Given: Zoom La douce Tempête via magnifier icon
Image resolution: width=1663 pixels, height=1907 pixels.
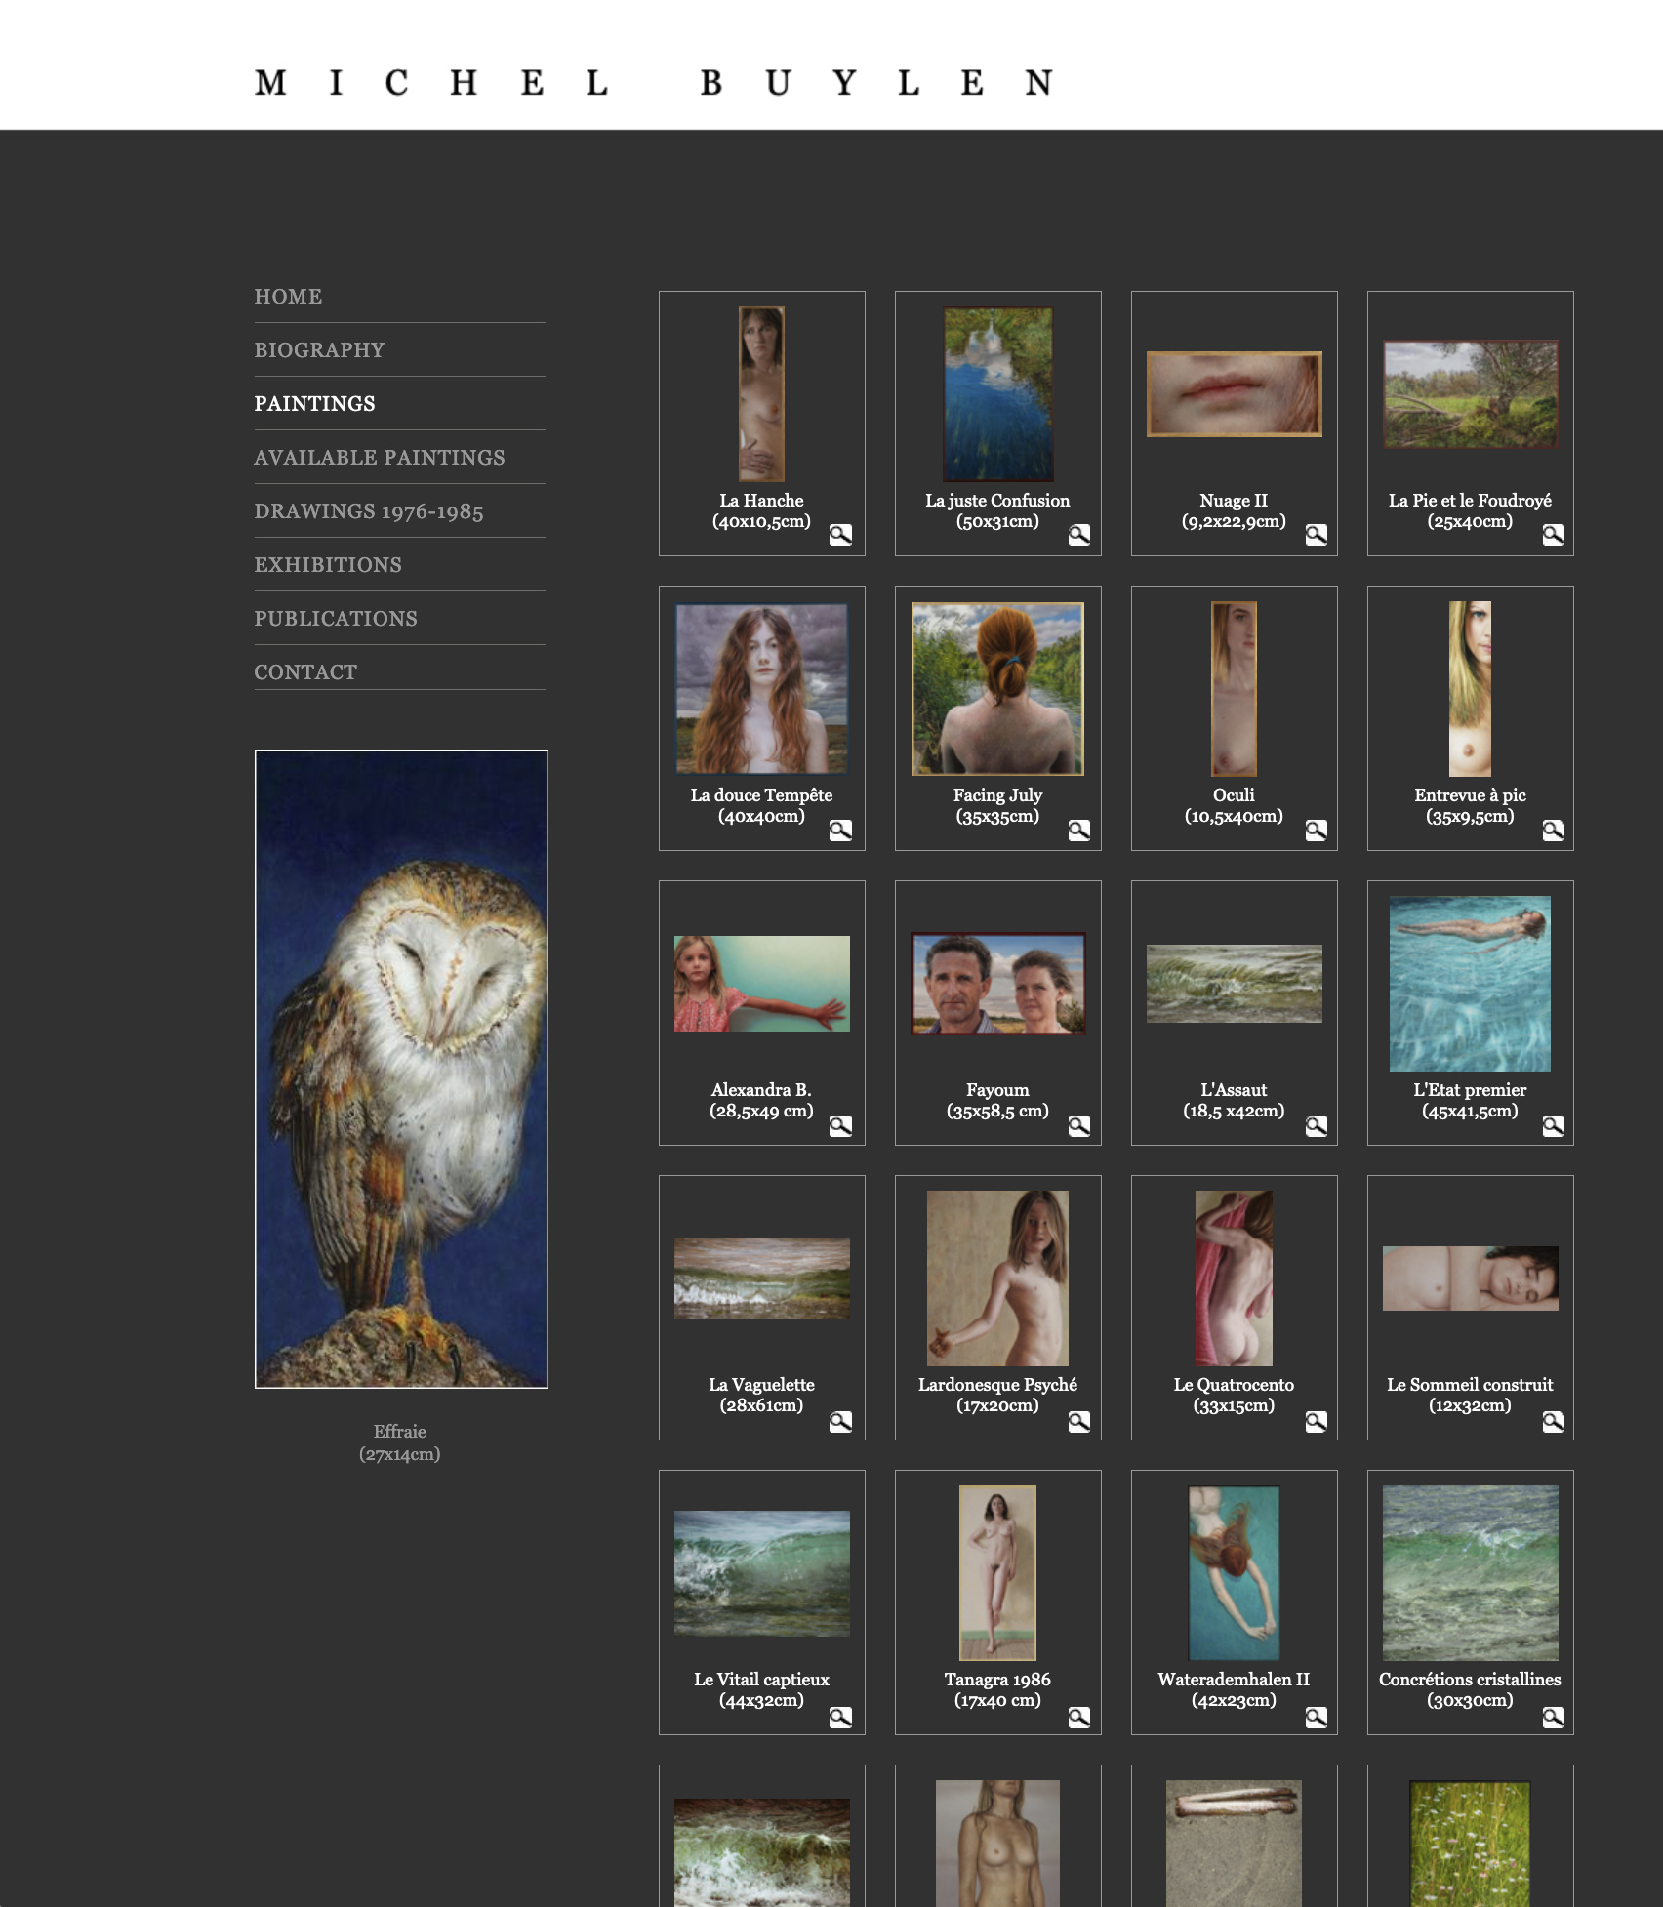Looking at the screenshot, I should (840, 831).
